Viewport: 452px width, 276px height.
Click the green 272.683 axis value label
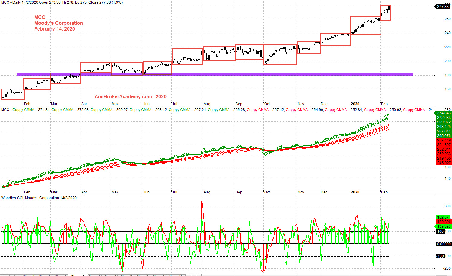coord(444,118)
